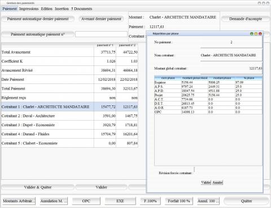Screen dimensions: 271x208
Task: Click Demande d'acompte button
Action: pyautogui.click(x=246, y=19)
